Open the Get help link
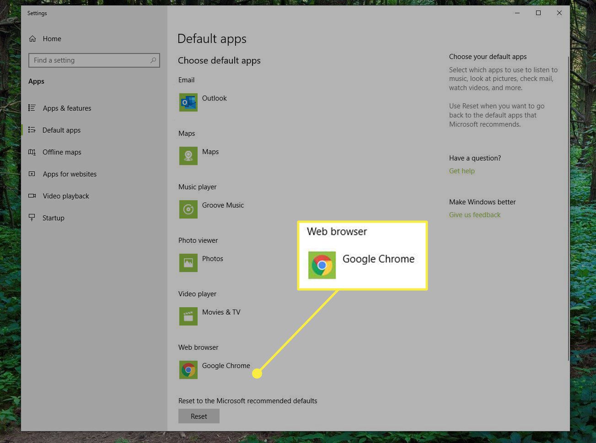This screenshot has width=596, height=443. [462, 171]
